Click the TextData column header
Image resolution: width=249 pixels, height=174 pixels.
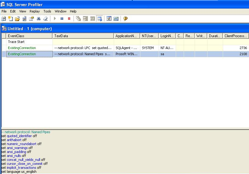point(83,36)
